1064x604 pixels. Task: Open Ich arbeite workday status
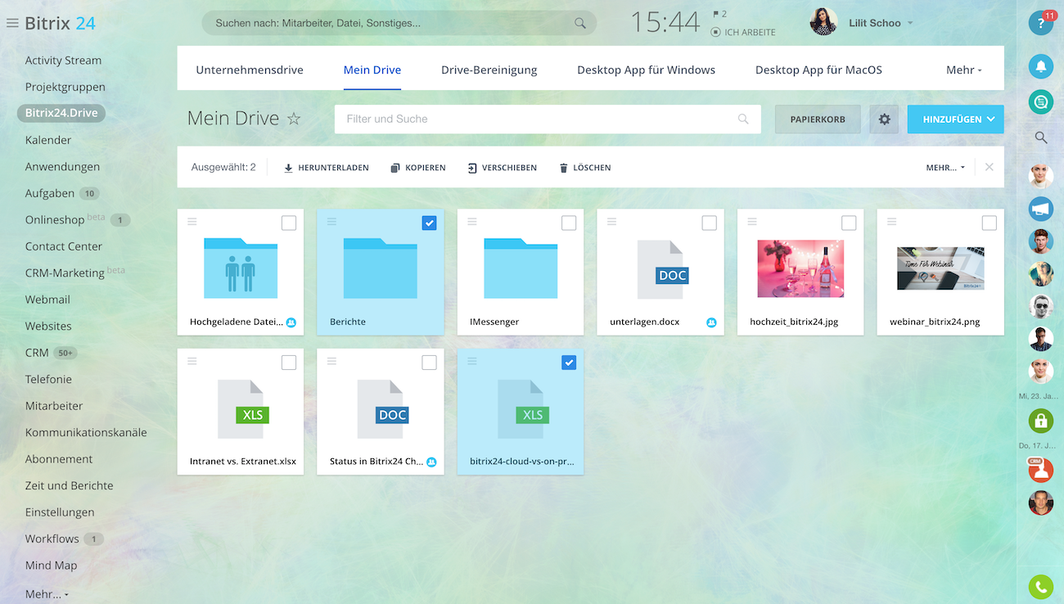(743, 32)
